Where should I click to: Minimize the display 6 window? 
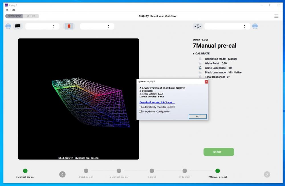click(x=262, y=5)
